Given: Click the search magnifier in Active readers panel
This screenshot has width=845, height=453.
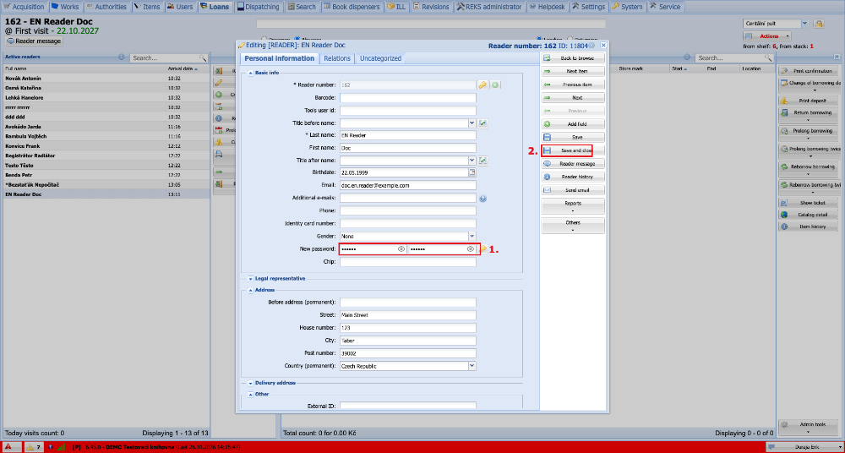Looking at the screenshot, I should [x=203, y=57].
